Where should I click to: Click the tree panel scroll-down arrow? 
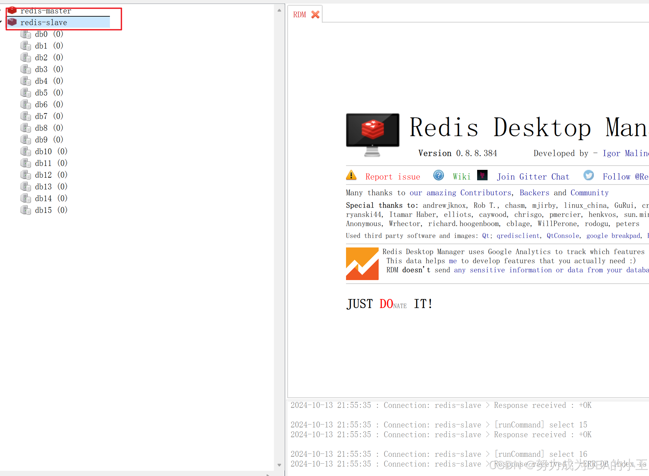click(279, 465)
